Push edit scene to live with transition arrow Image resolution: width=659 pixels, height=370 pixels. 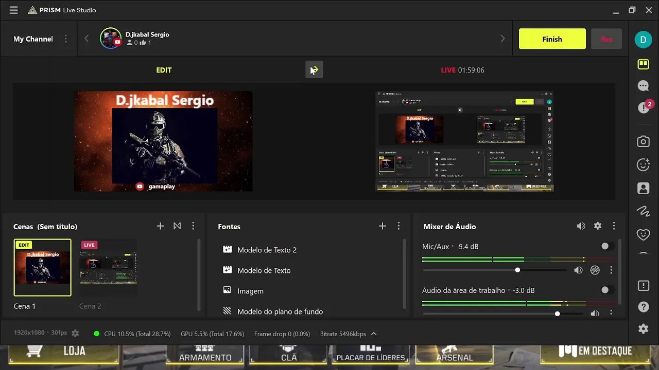coord(314,69)
